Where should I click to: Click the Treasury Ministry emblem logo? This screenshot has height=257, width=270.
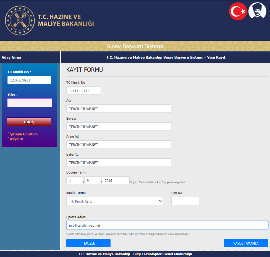tap(19, 20)
